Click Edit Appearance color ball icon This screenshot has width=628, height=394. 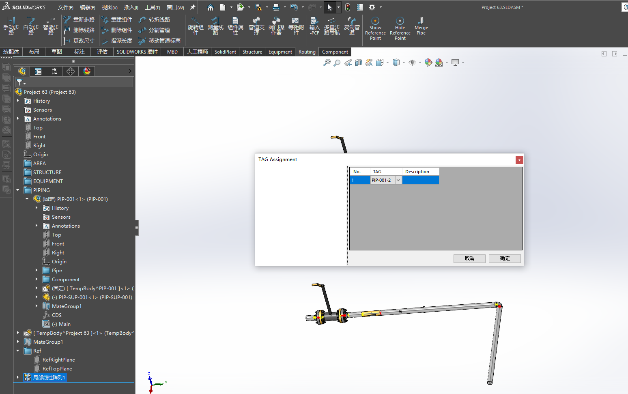point(428,62)
